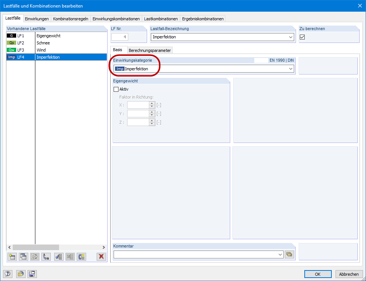Click the Z direction factor field
Screen dimensions: 366x281
(x=138, y=122)
